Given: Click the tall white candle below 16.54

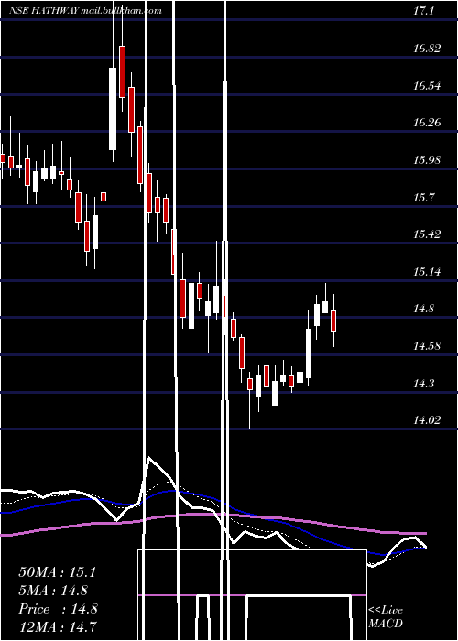Looking at the screenshot, I should click(x=113, y=109).
